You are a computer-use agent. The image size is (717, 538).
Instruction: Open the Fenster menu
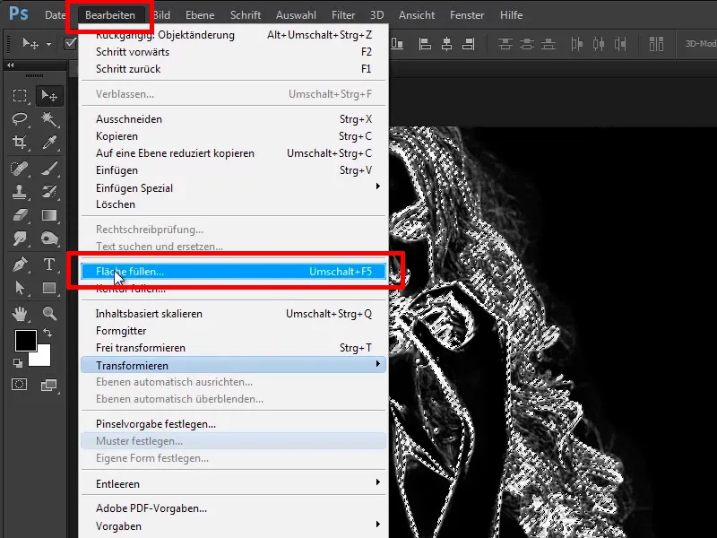[x=467, y=15]
